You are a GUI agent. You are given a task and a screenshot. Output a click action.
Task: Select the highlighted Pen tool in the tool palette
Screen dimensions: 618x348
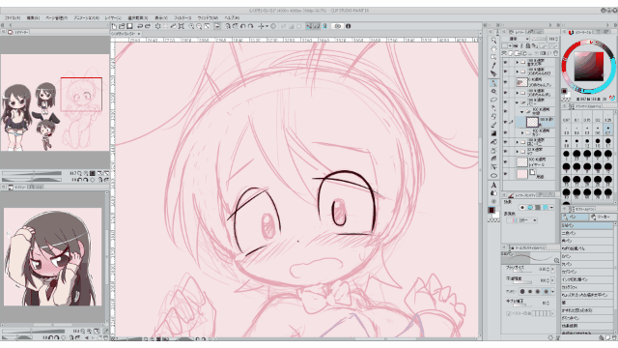(493, 83)
